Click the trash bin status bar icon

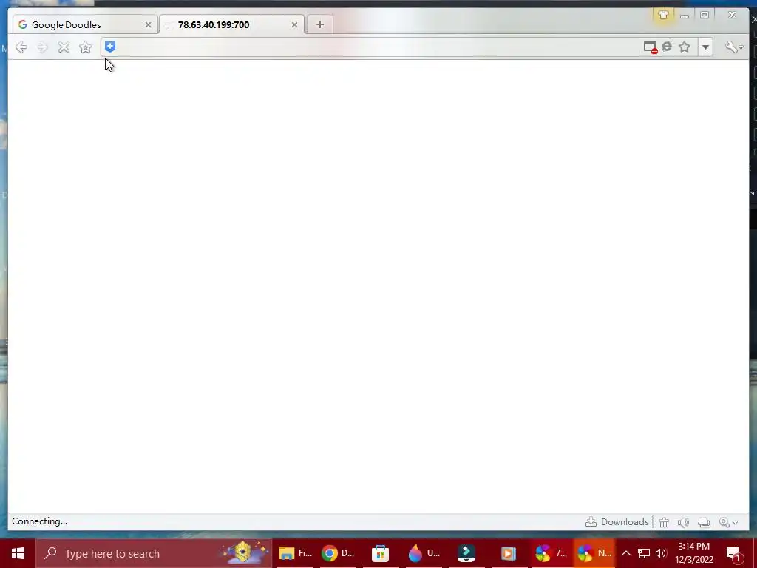[665, 522]
